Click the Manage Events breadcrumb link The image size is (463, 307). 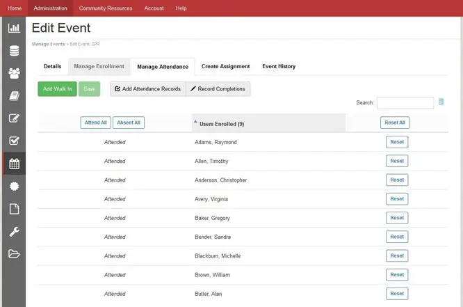pyautogui.click(x=48, y=44)
